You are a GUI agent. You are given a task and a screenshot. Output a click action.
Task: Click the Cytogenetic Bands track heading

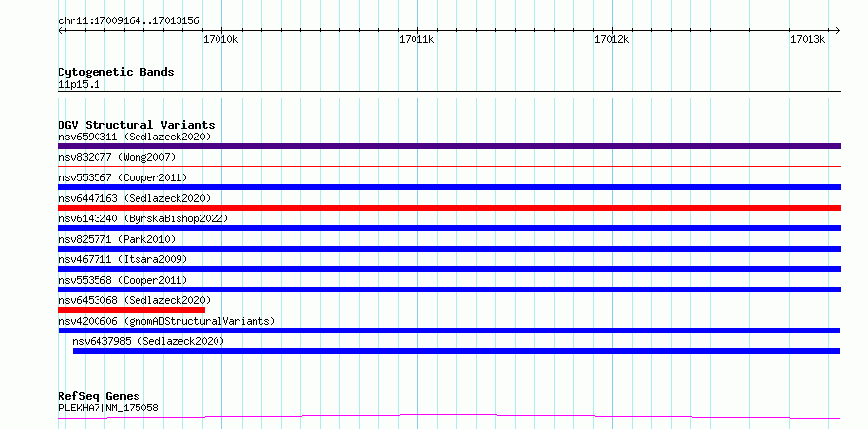coord(116,72)
